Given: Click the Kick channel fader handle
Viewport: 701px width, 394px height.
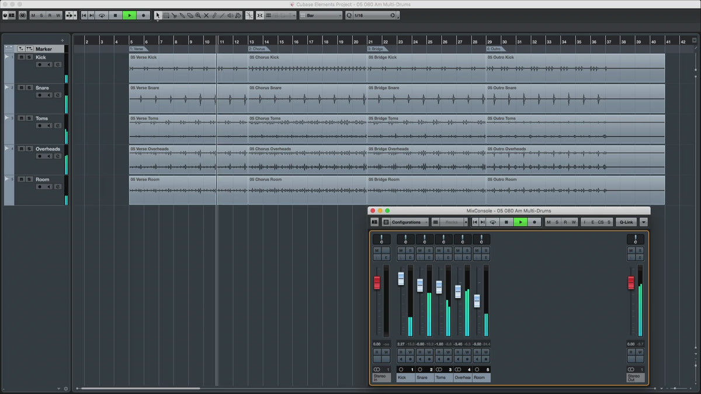Looking at the screenshot, I should tap(401, 278).
